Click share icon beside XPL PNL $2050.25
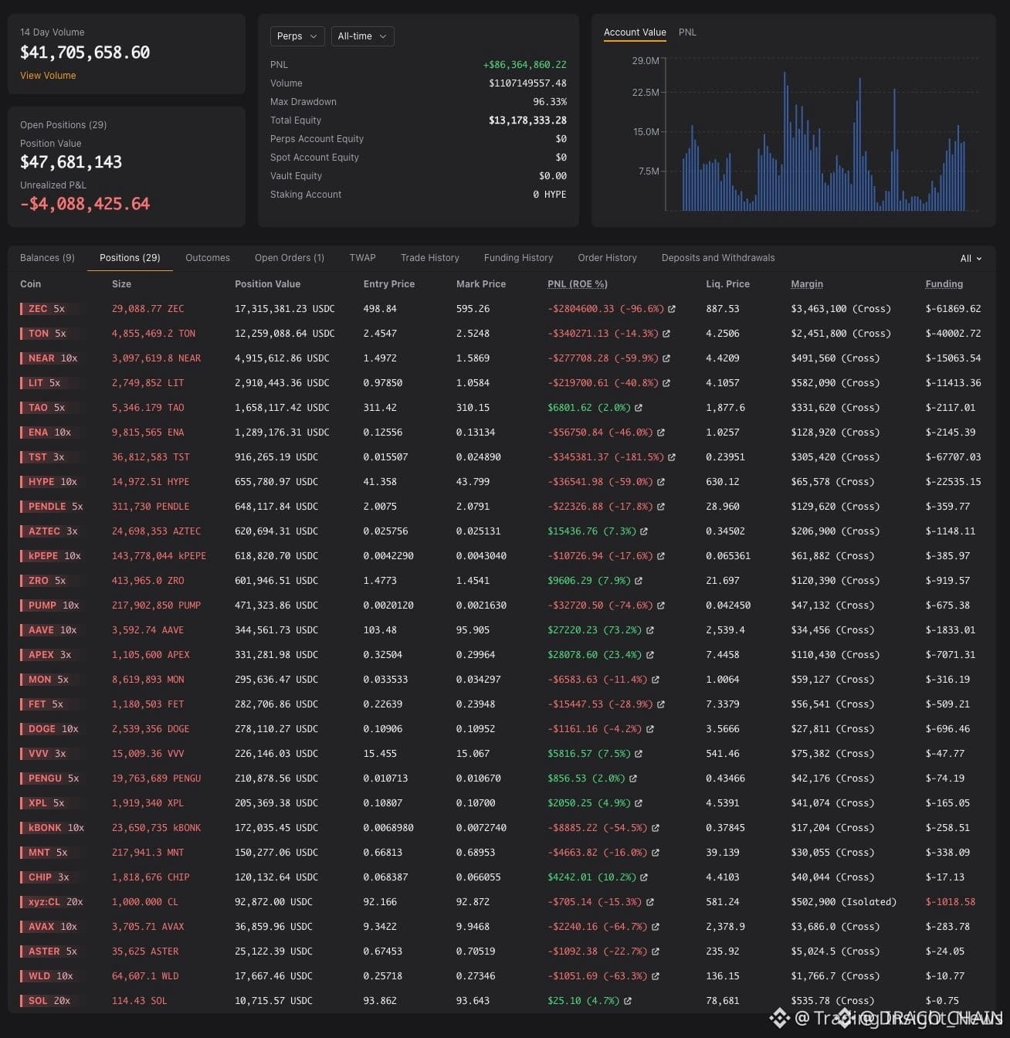1010x1038 pixels. click(x=639, y=803)
